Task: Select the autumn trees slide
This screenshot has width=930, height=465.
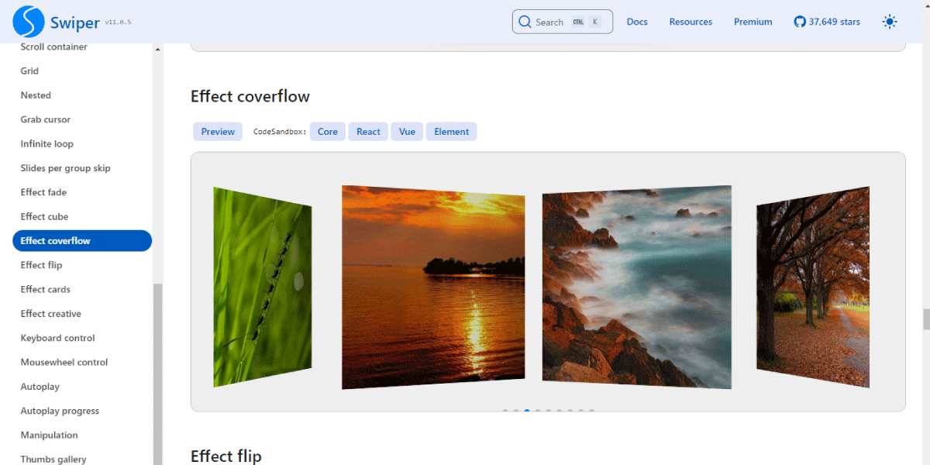Action: click(813, 287)
